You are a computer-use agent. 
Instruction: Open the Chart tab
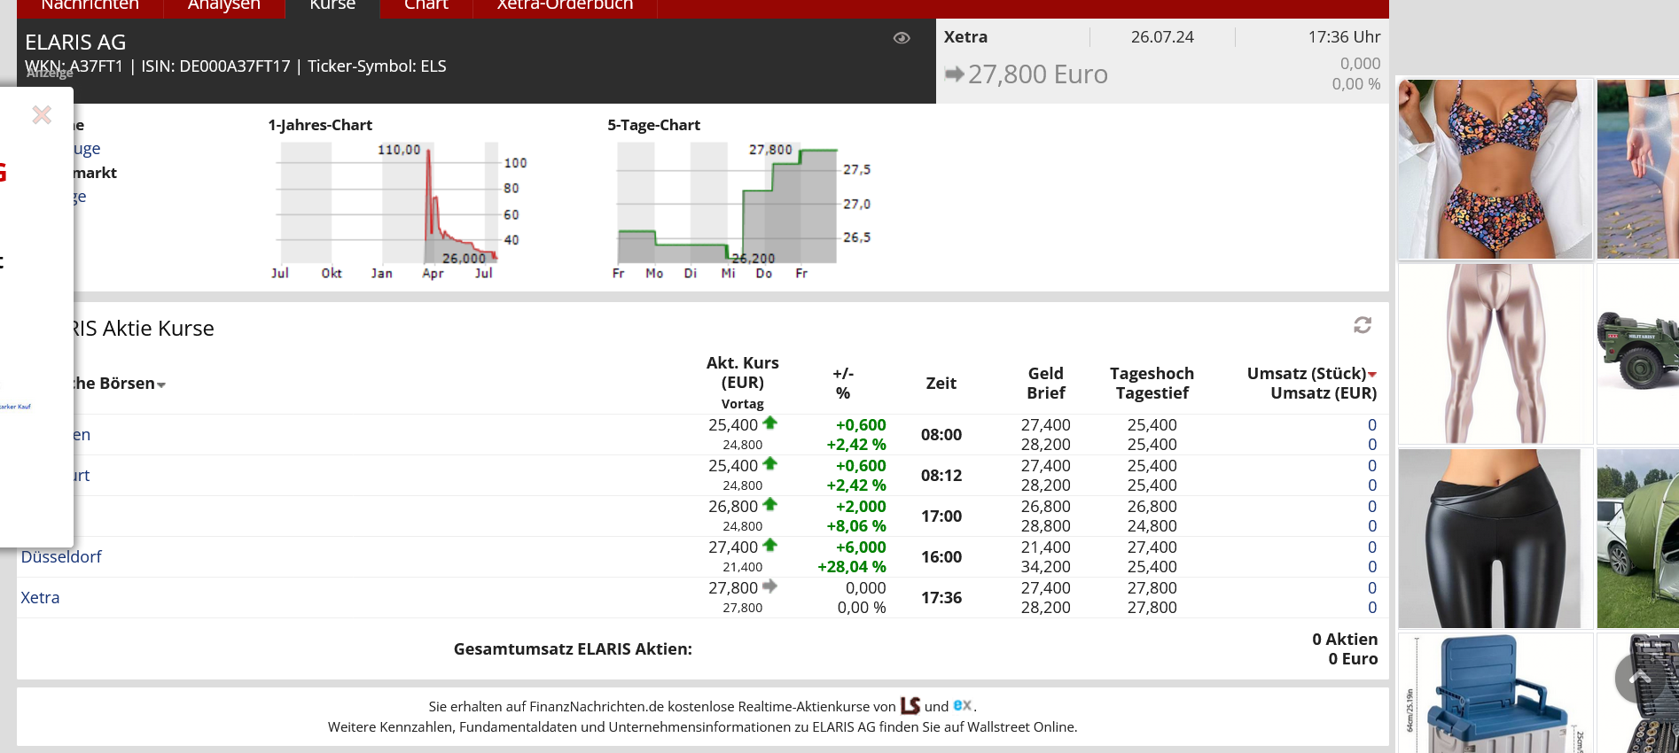point(426,6)
